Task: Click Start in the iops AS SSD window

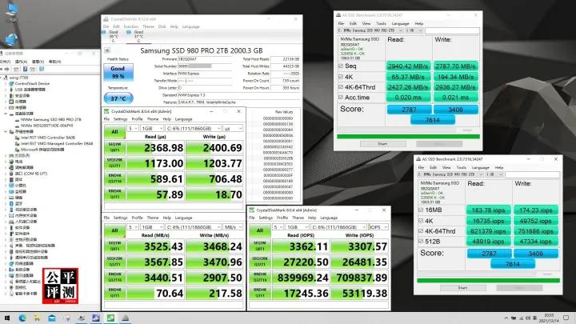Action: click(x=463, y=288)
